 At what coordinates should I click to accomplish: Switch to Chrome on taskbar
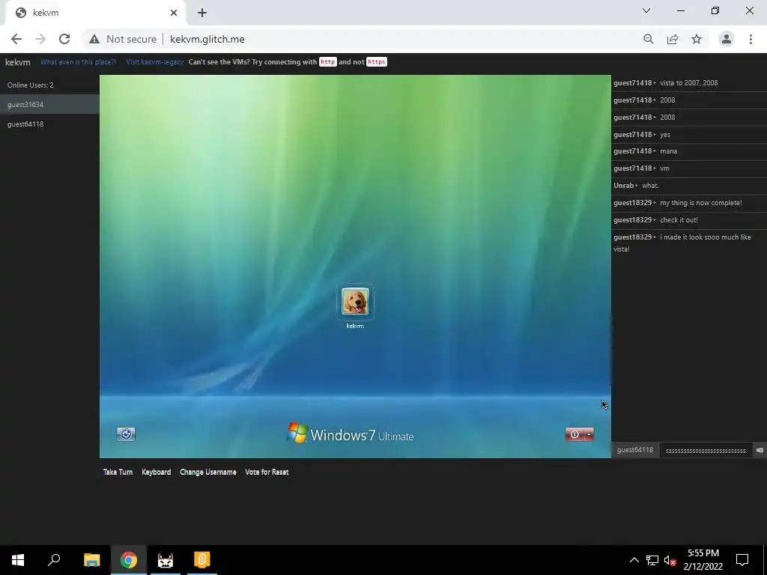pos(129,560)
